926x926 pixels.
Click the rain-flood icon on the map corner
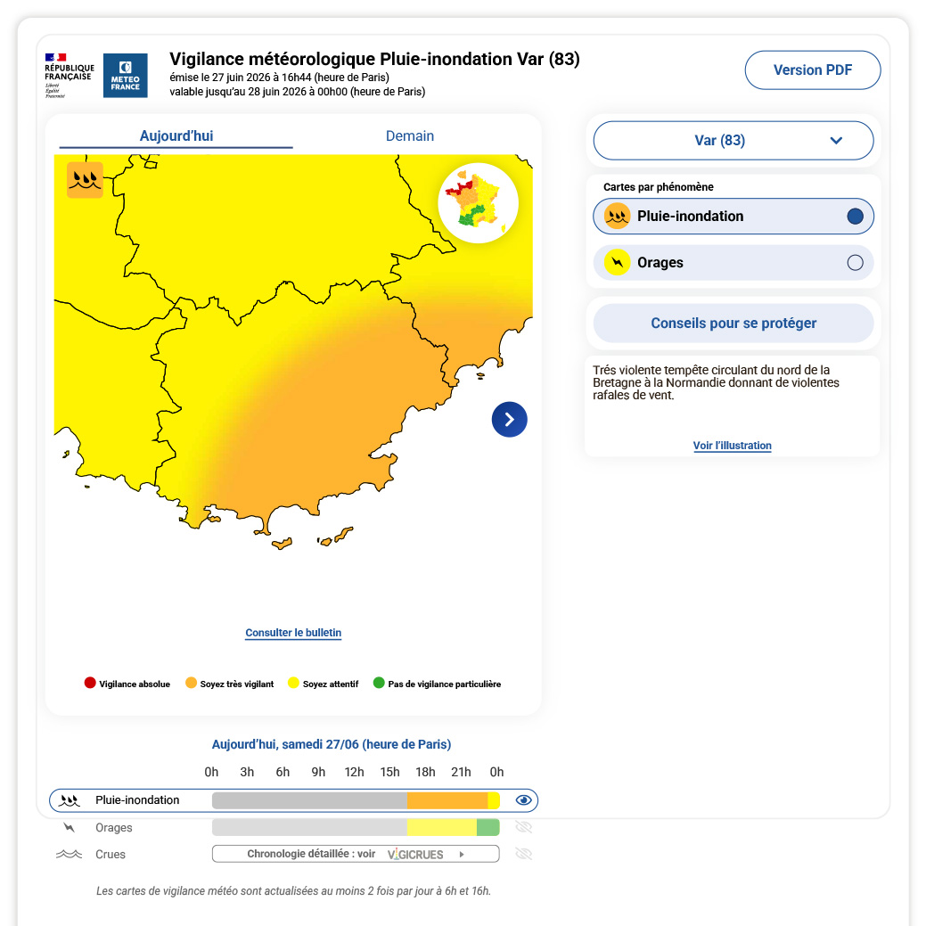85,179
